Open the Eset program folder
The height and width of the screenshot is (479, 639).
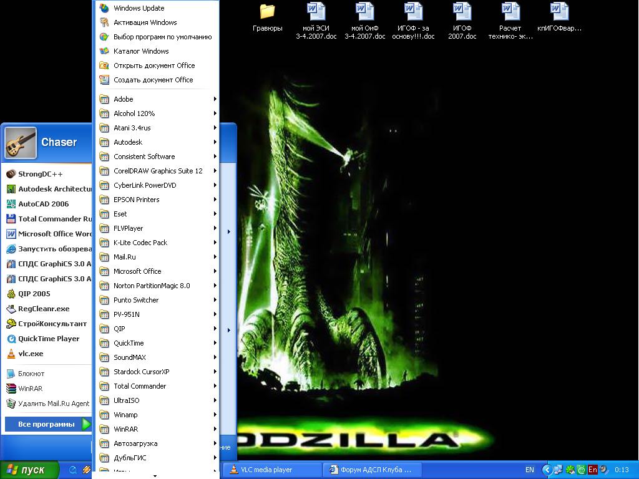pyautogui.click(x=157, y=214)
